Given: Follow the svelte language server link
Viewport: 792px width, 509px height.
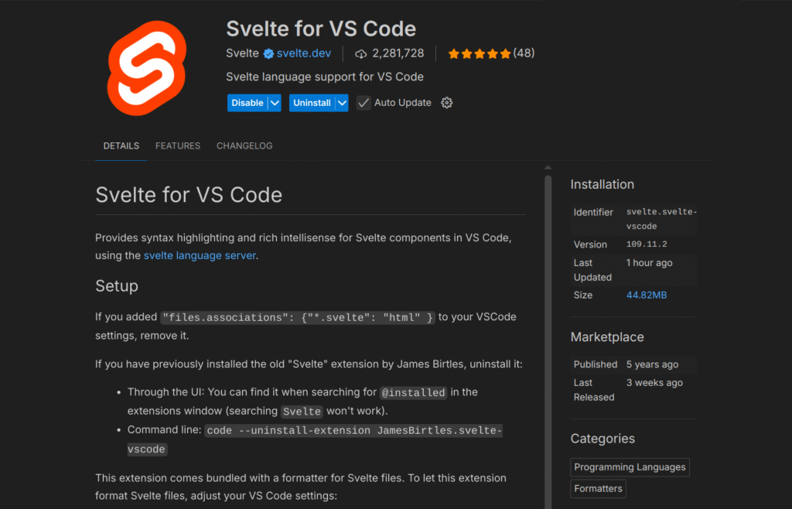Looking at the screenshot, I should click(x=200, y=255).
